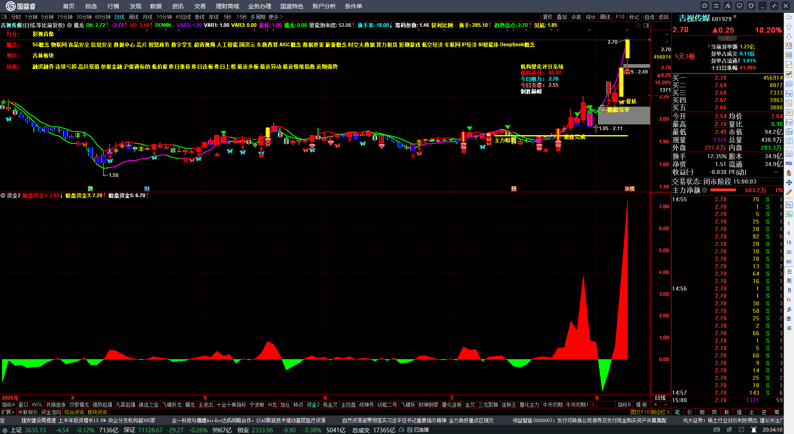Toggle the small square box beside 分时
Screen dimensions: 794x434
coord(4,17)
